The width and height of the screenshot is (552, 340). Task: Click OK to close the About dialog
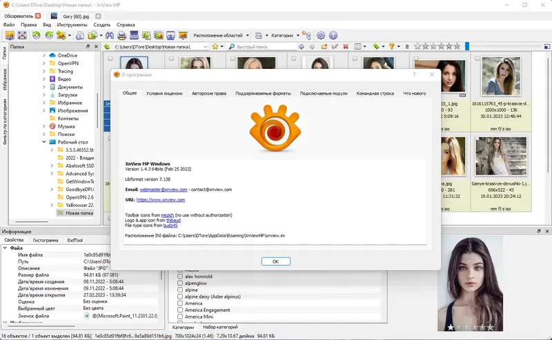(x=275, y=261)
